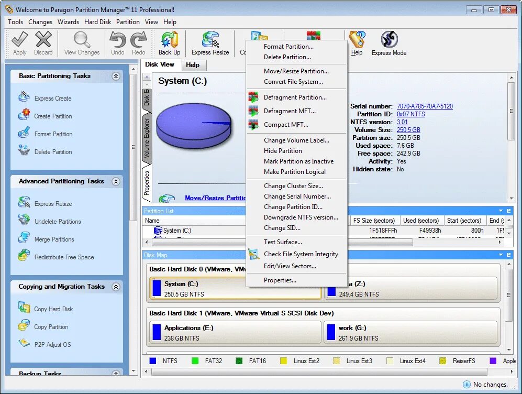The height and width of the screenshot is (394, 522).
Task: Click Format Partition task icon in sidebar
Action: (x=24, y=133)
